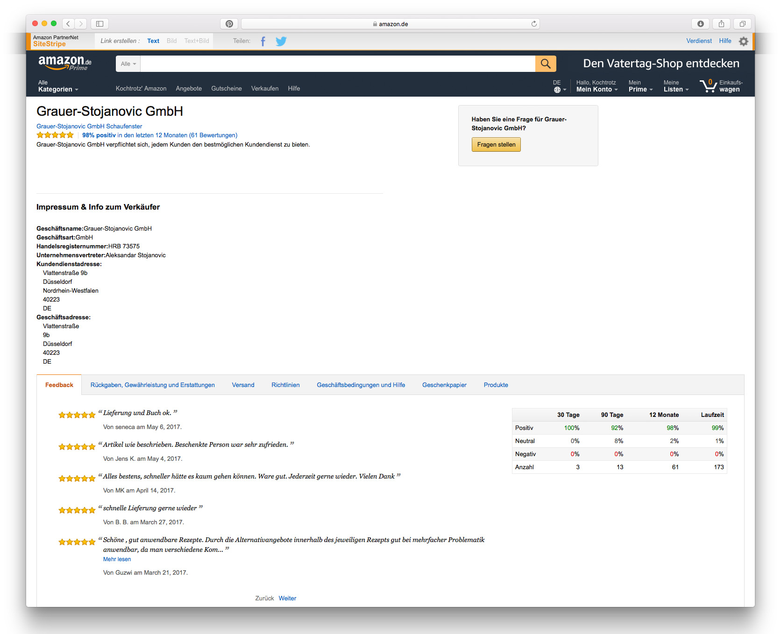This screenshot has width=781, height=634.
Task: Expand the Meine Listen dropdown
Action: pyautogui.click(x=676, y=86)
